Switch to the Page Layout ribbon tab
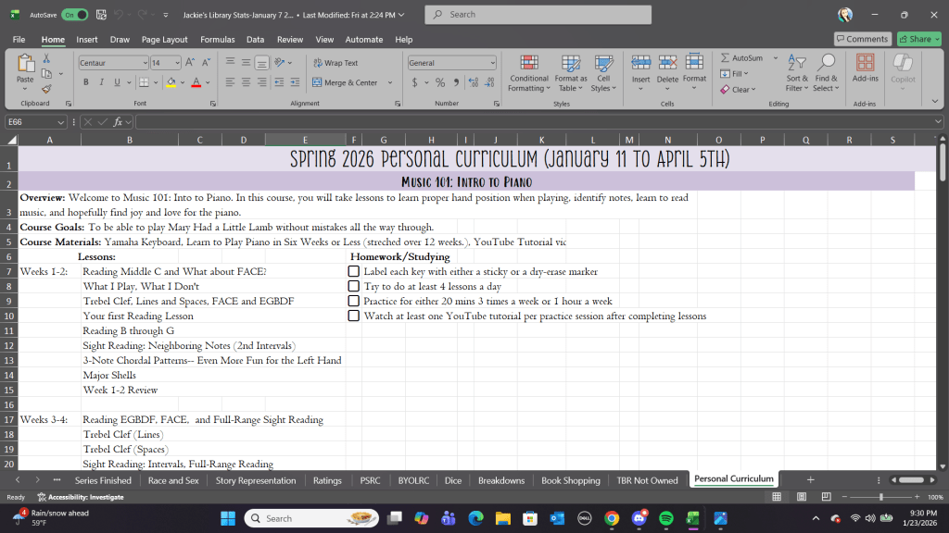The image size is (949, 533). 164,40
